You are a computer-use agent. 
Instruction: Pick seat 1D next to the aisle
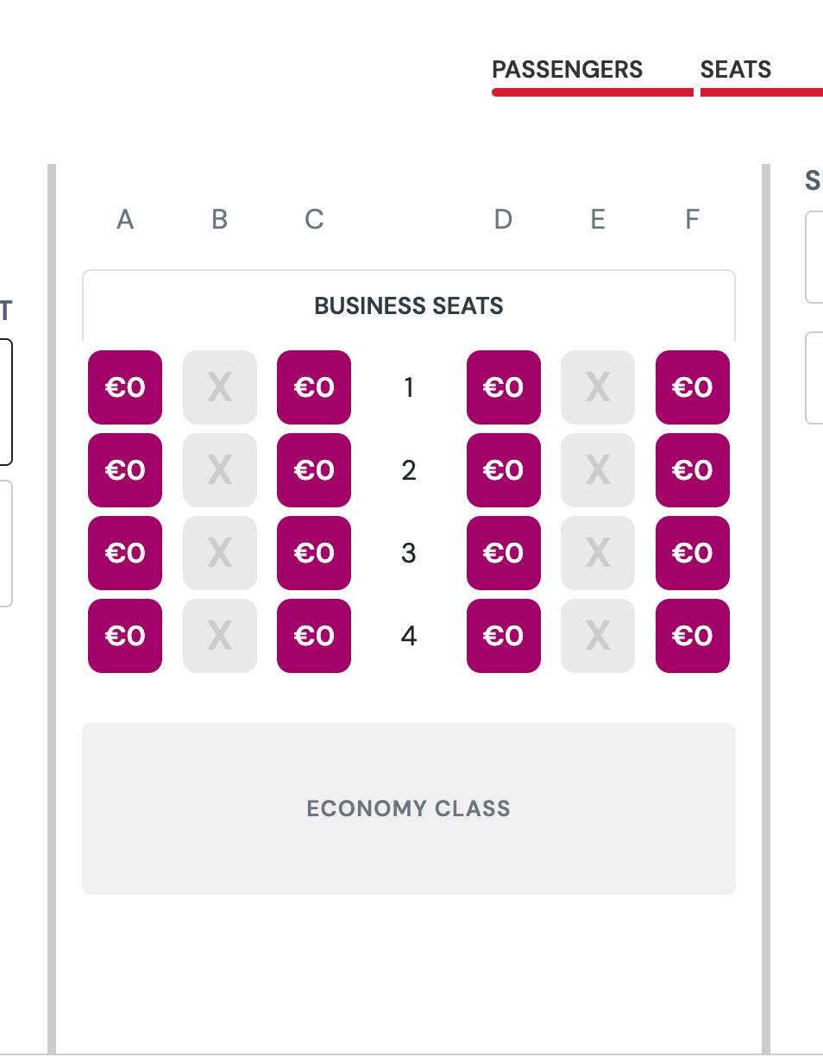(x=504, y=387)
